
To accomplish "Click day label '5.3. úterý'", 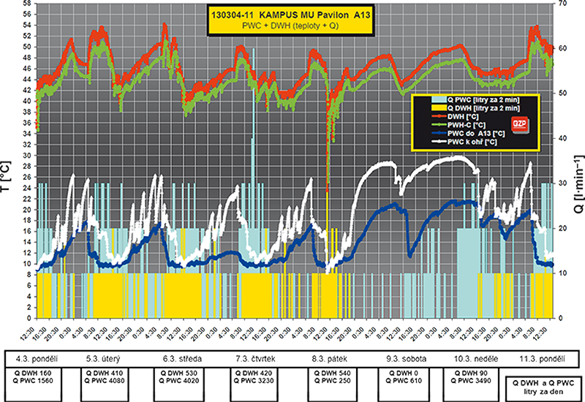I will click(x=103, y=359).
